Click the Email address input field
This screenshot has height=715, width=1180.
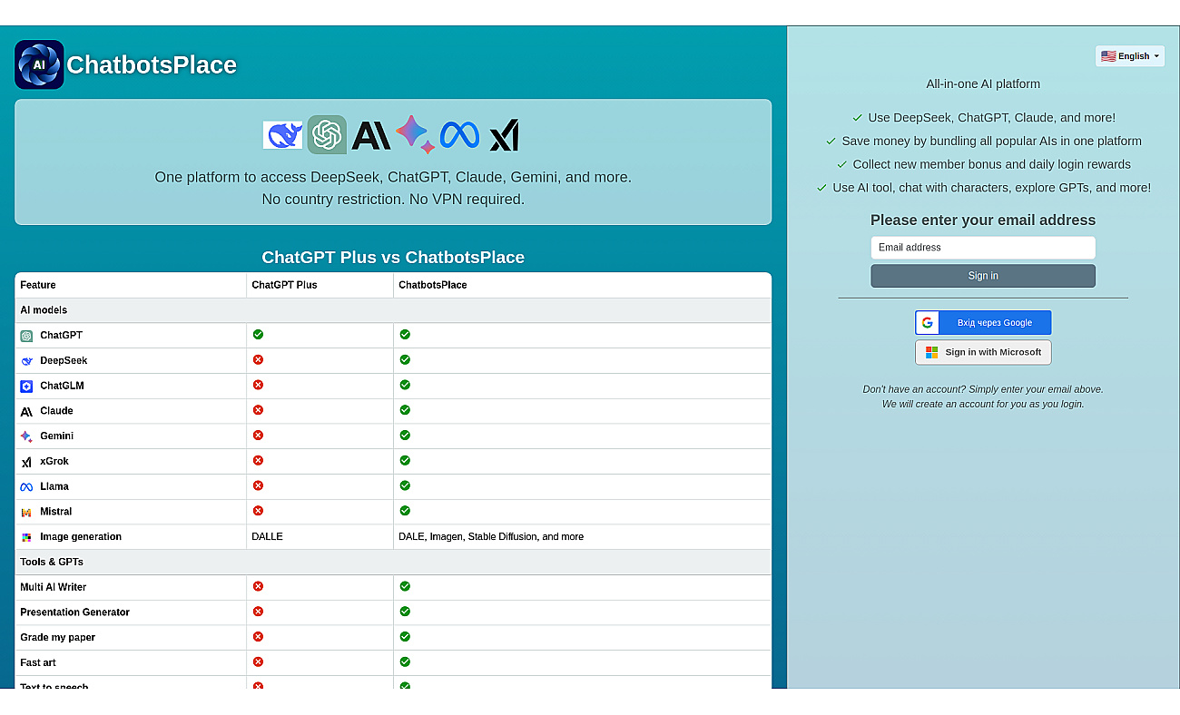(983, 248)
